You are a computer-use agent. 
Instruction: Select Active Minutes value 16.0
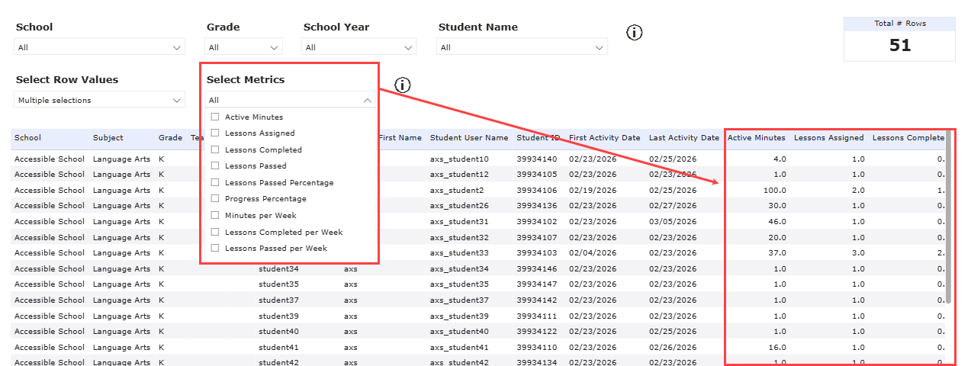click(777, 348)
